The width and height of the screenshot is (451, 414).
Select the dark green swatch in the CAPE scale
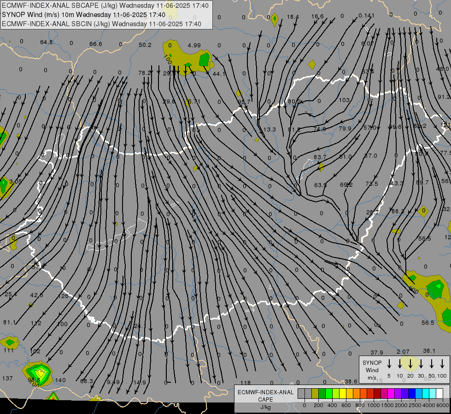[322, 394]
